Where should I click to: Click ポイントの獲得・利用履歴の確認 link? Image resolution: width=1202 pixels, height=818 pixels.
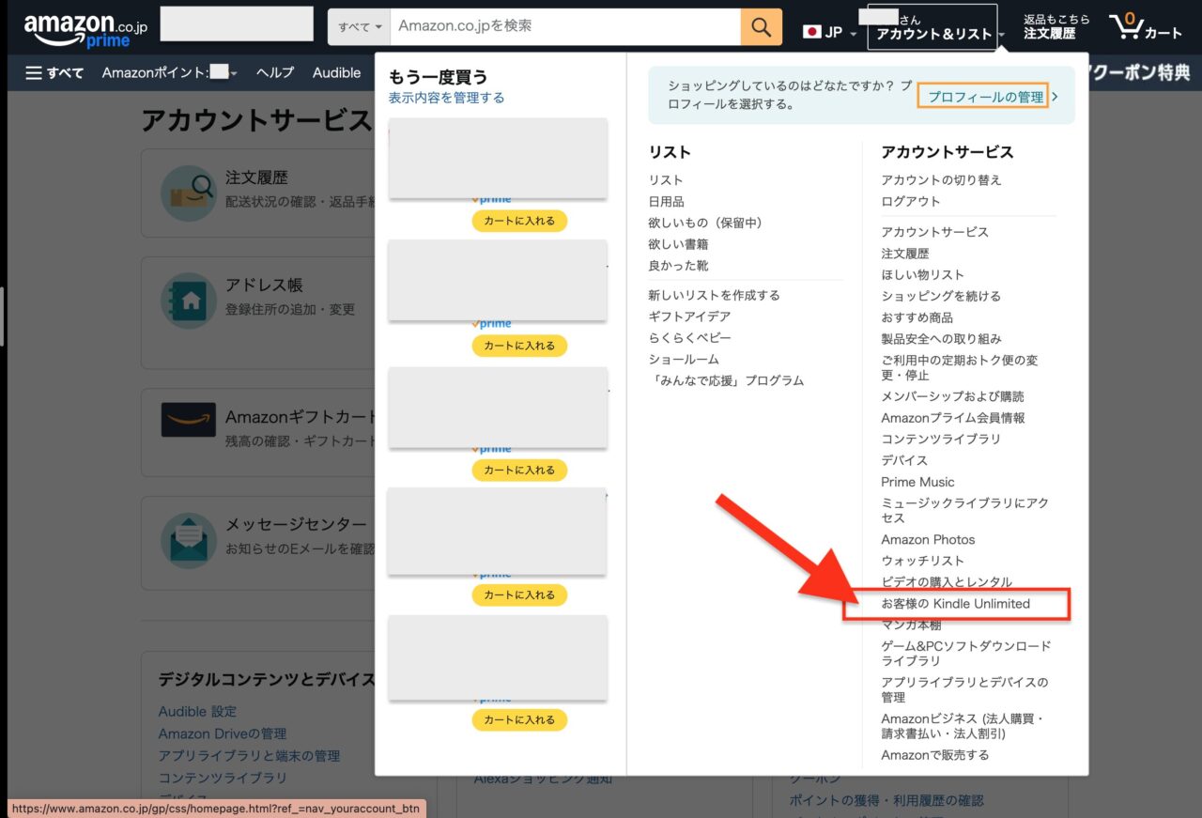(886, 801)
